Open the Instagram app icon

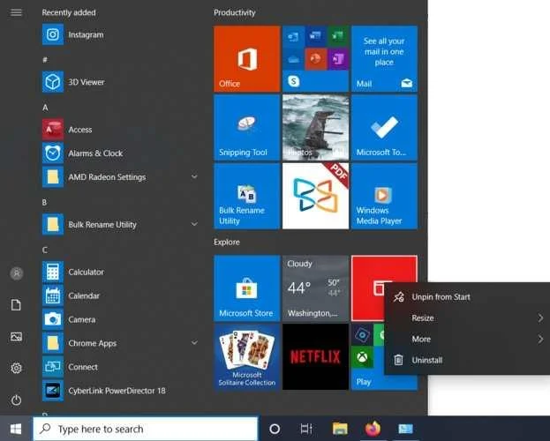point(53,34)
